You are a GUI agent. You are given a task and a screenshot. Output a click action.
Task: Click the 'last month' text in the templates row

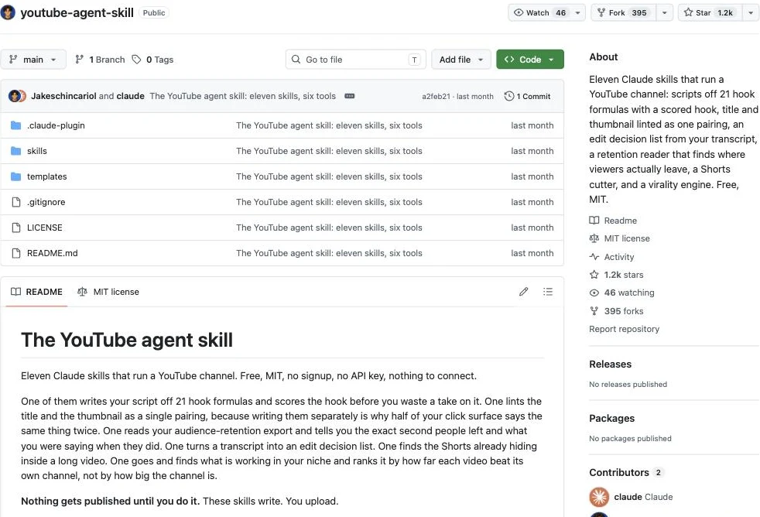tap(532, 177)
